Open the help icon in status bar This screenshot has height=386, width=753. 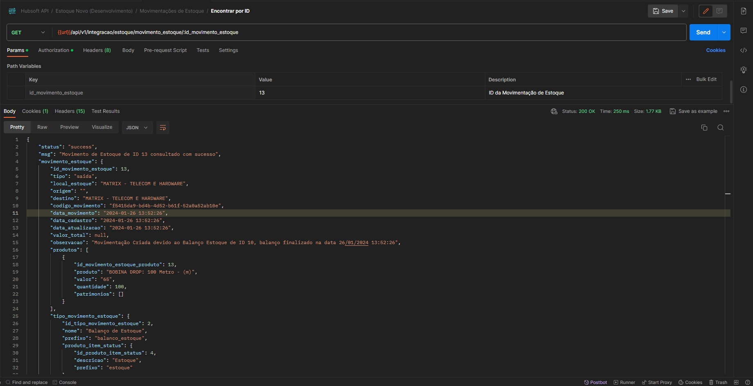pyautogui.click(x=747, y=382)
